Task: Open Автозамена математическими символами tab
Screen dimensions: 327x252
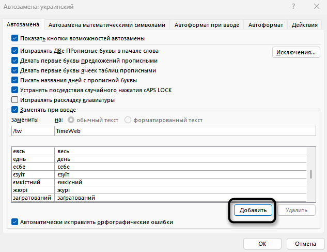Action: pyautogui.click(x=107, y=25)
